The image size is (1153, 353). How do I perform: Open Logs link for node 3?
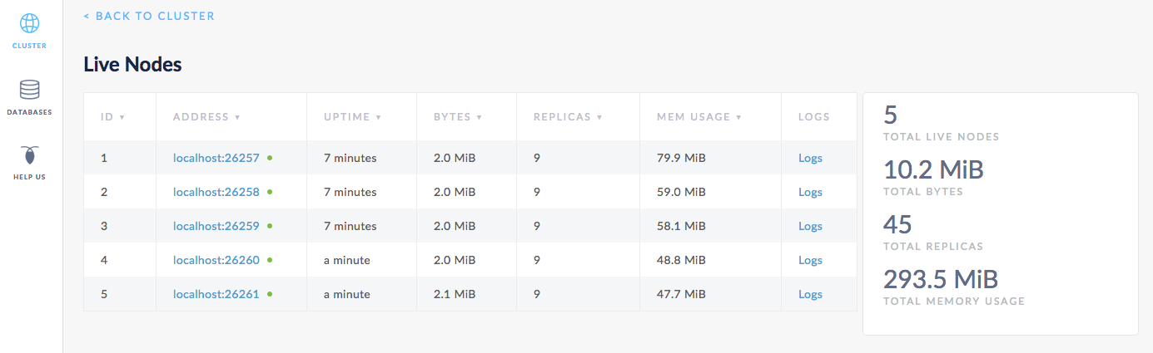[809, 226]
